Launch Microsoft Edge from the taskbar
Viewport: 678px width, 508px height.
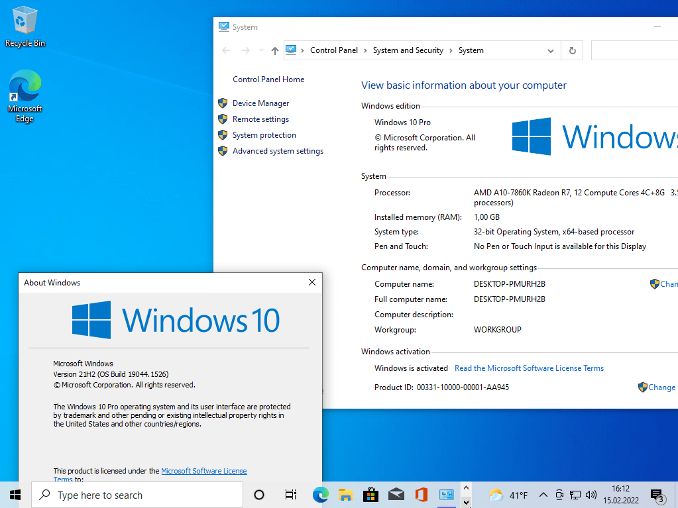click(320, 495)
